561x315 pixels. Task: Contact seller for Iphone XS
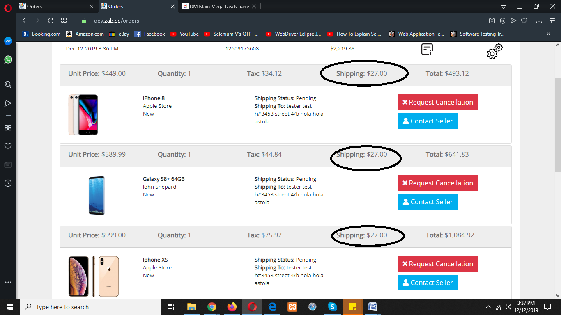coord(428,283)
